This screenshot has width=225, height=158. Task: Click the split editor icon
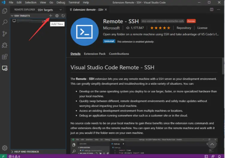211,10
